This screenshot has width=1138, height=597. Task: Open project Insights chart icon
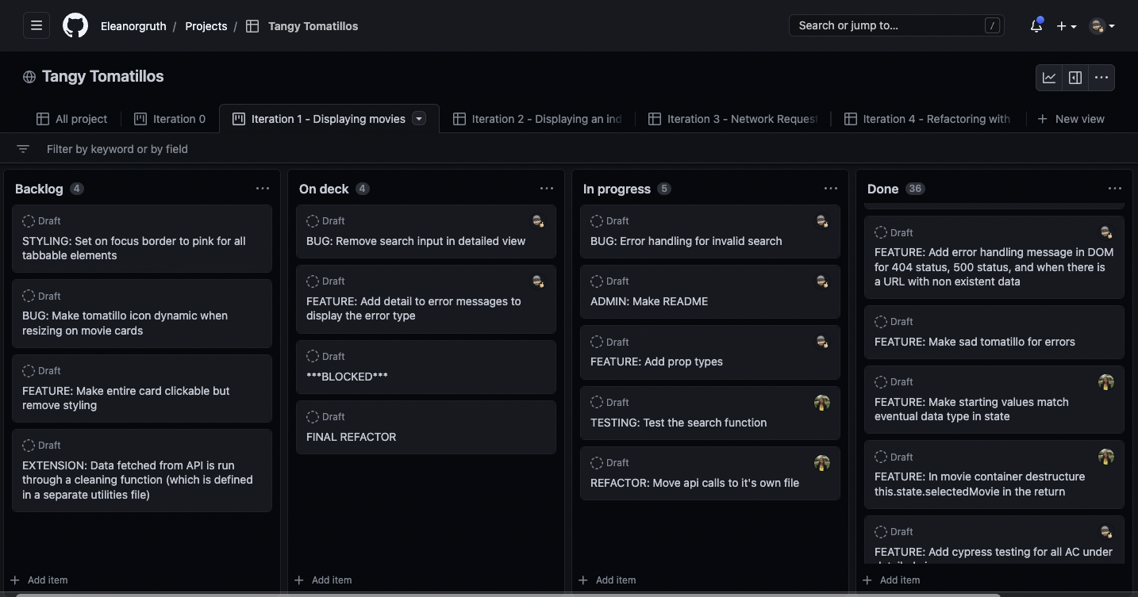tap(1049, 78)
